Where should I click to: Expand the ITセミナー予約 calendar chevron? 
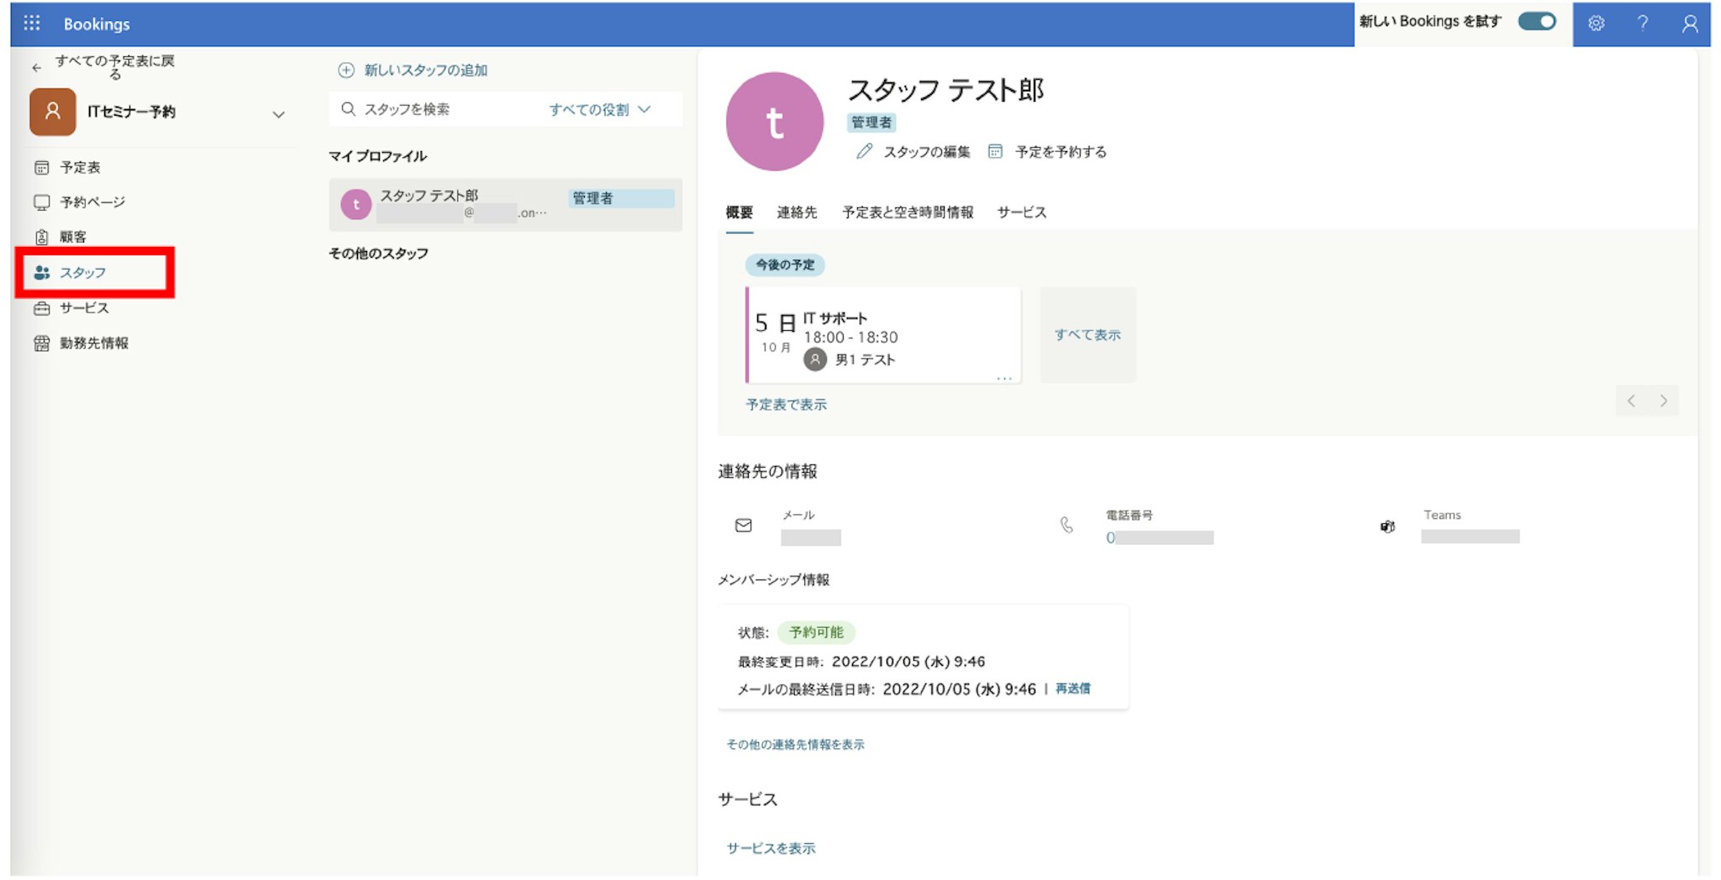click(x=278, y=114)
